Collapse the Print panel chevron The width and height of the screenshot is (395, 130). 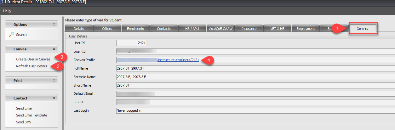click(x=54, y=81)
